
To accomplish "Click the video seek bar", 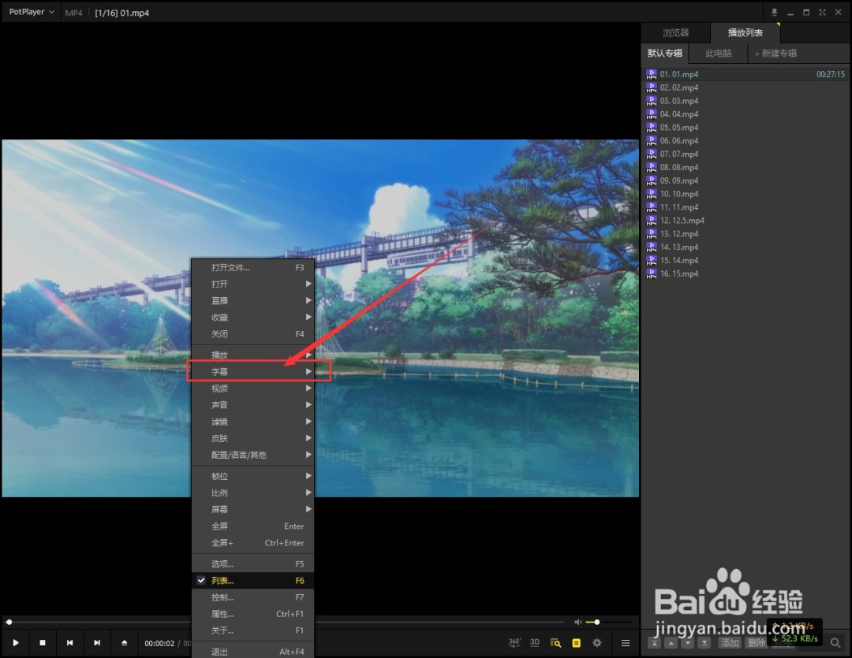I will click(x=286, y=623).
